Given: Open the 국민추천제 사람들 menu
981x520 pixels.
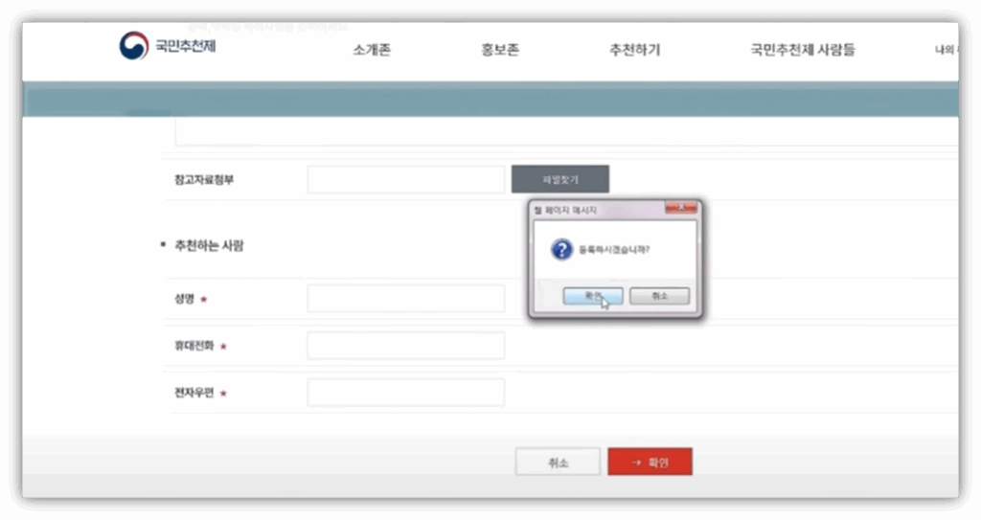Looking at the screenshot, I should (x=802, y=50).
